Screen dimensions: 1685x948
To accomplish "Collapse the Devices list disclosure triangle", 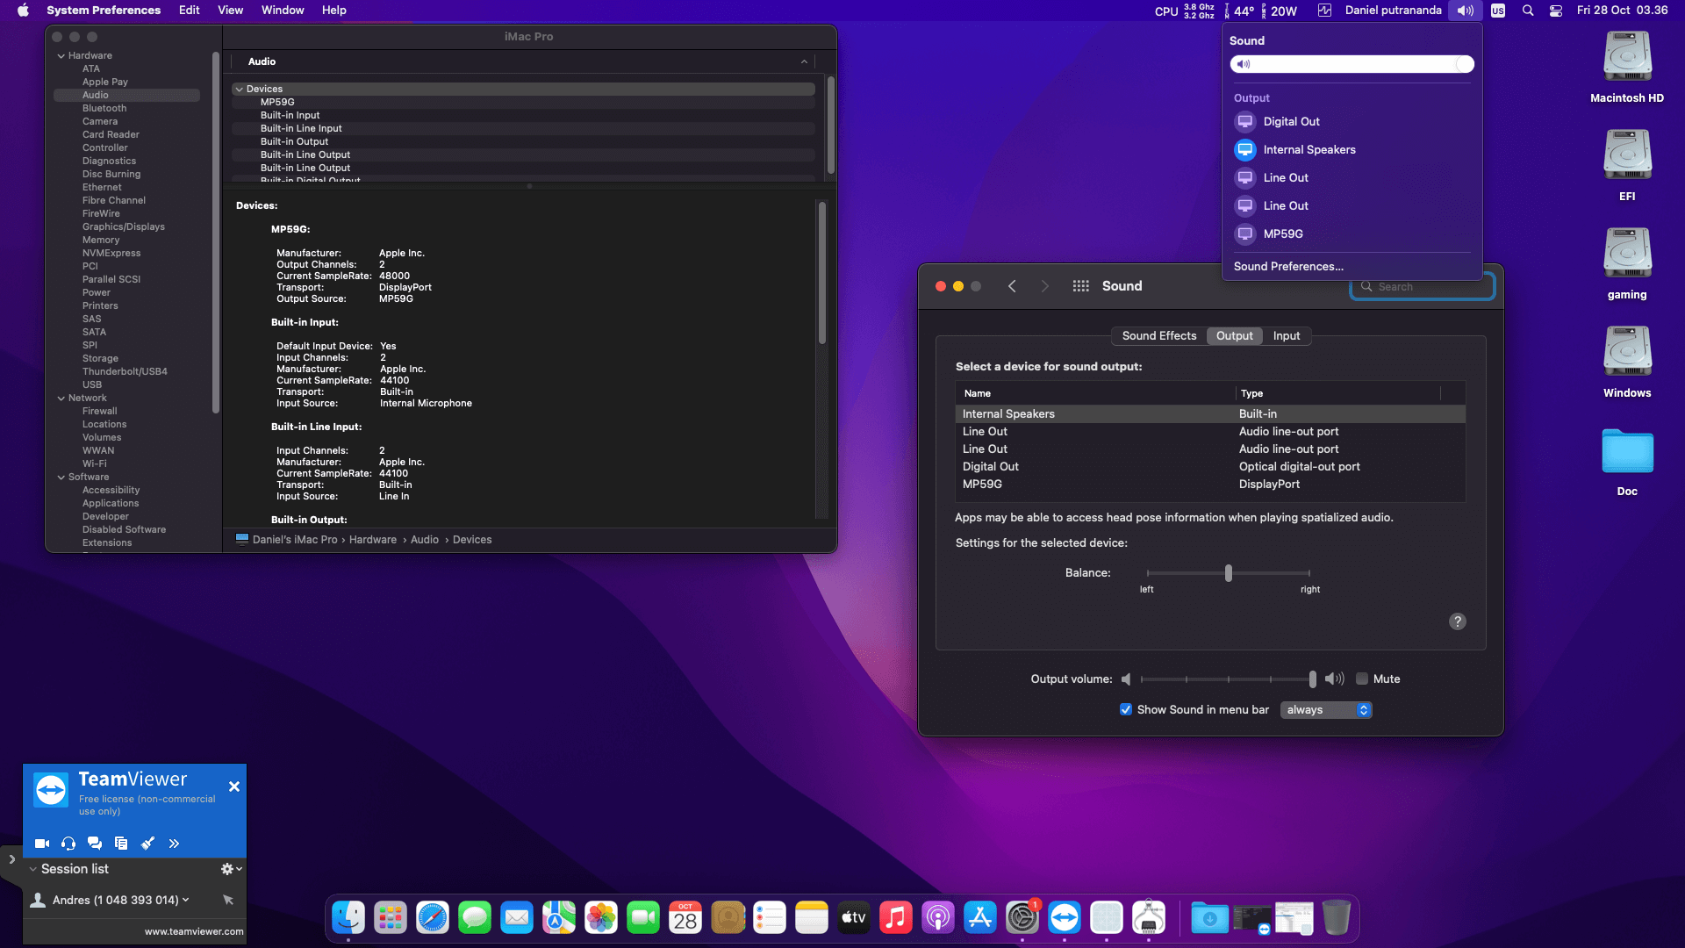I will (x=239, y=89).
